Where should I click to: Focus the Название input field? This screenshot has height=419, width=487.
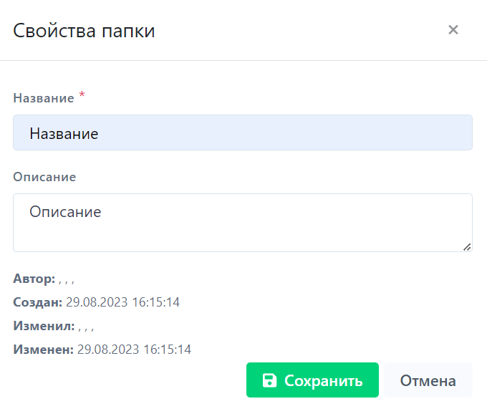tap(242, 133)
